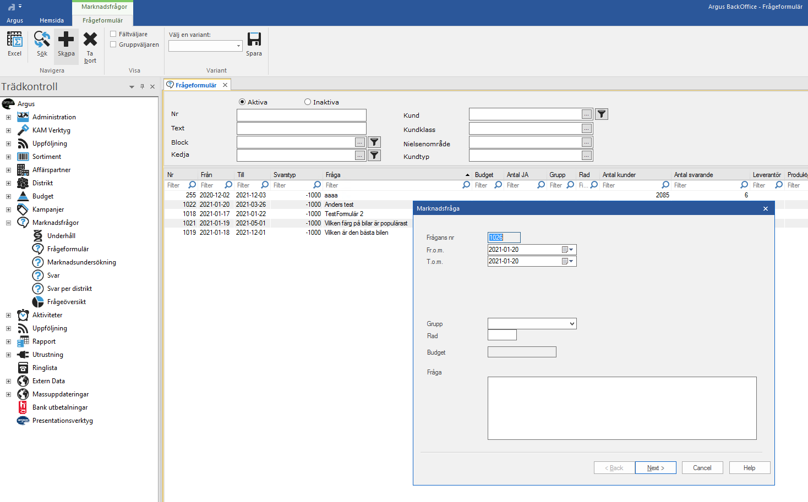808x502 pixels.
Task: Click the Frågeformulär tree item
Action: [68, 249]
